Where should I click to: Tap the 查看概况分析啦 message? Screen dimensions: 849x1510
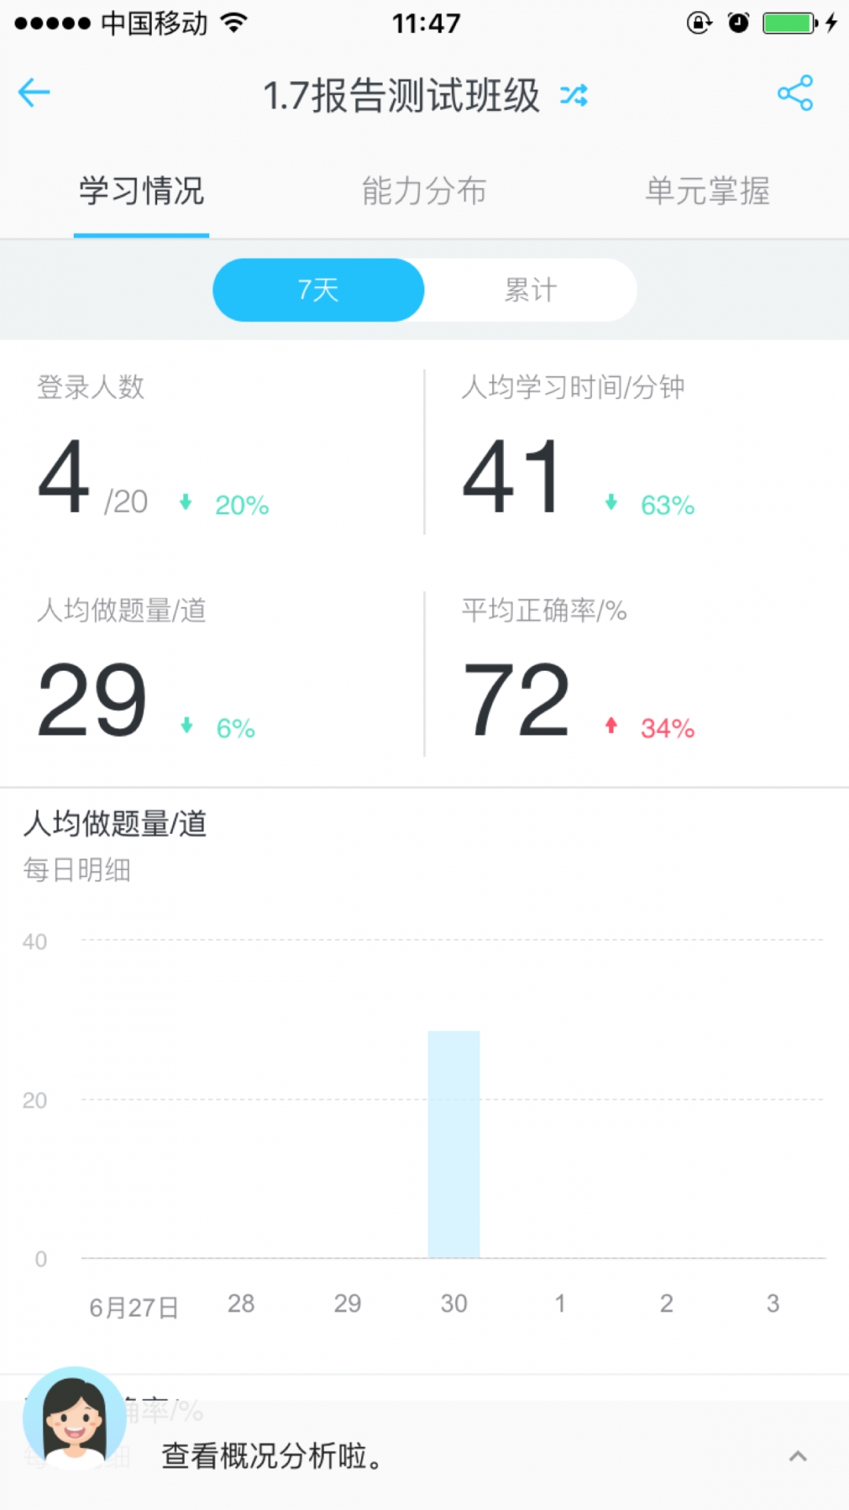pyautogui.click(x=273, y=1457)
